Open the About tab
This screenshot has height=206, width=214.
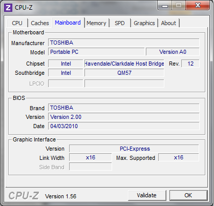pos(168,23)
